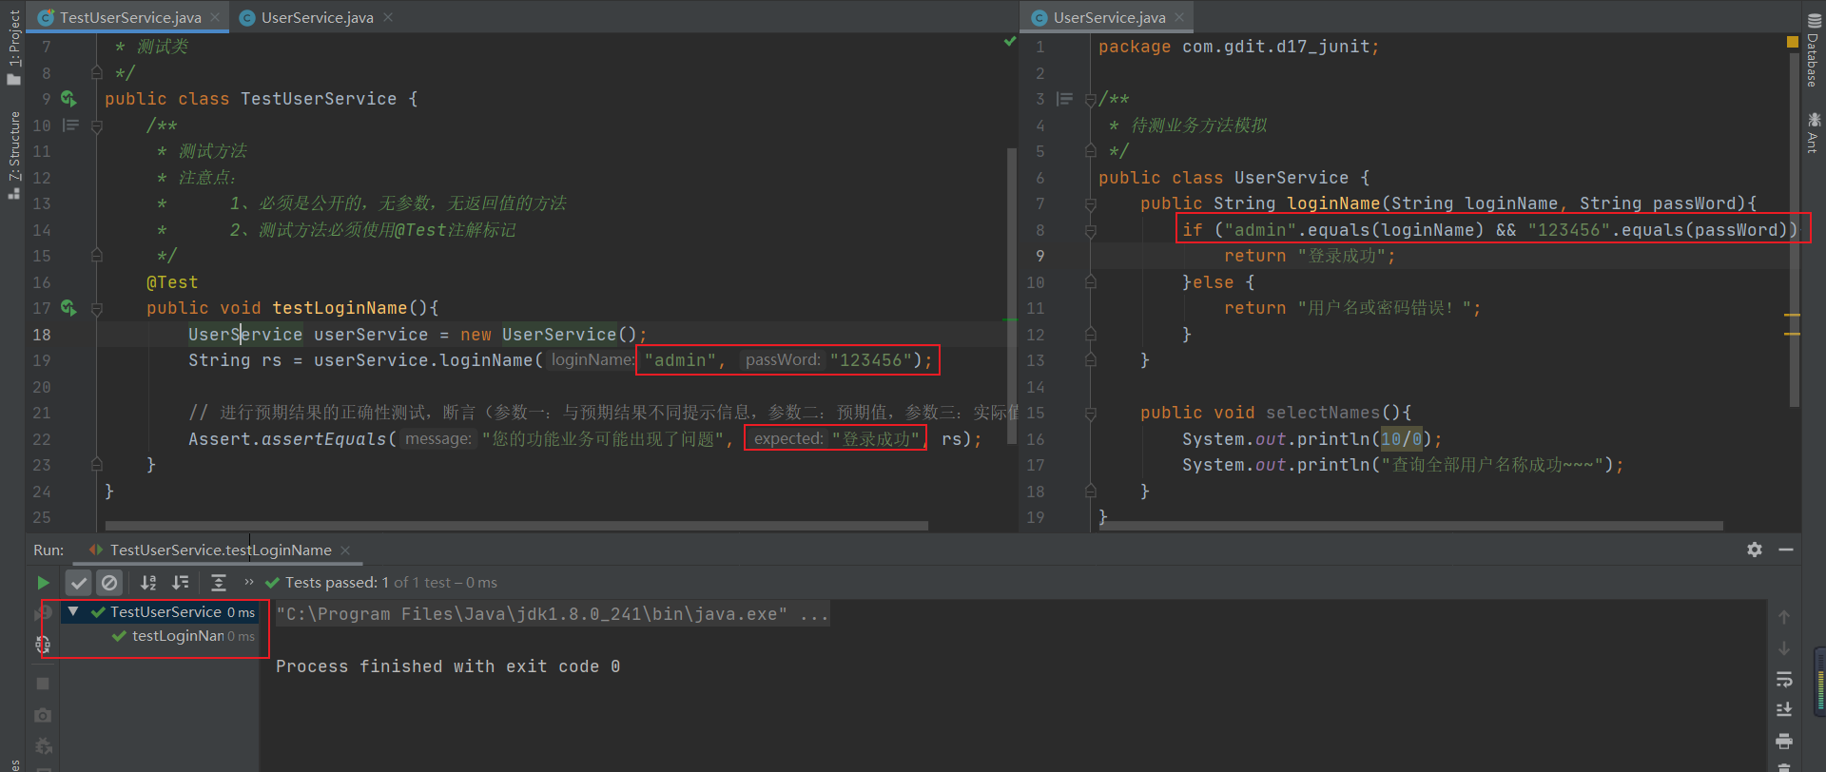Switch to UserService.java tab in left editor
Viewport: 1826px width, 772px height.
pyautogui.click(x=317, y=18)
